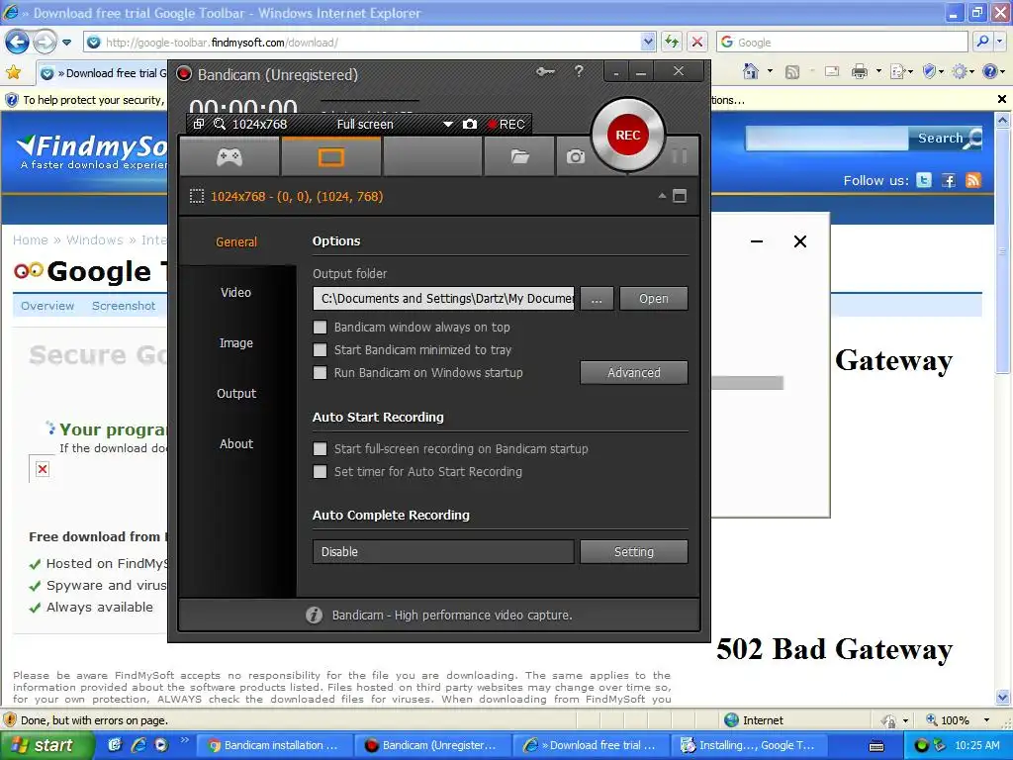
Task: Click the IE Print icon
Action: pos(860,71)
